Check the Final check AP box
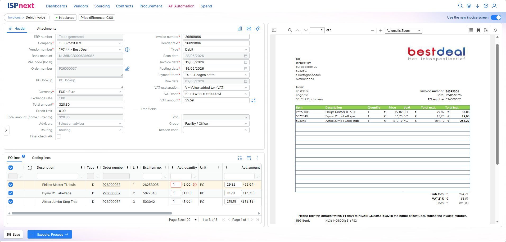This screenshot has height=242, width=506. click(x=59, y=136)
